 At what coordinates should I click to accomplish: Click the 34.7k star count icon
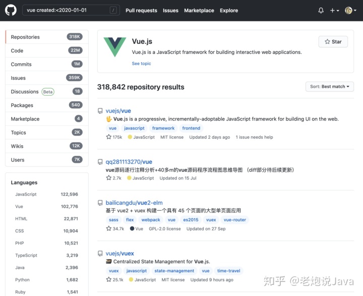click(x=108, y=228)
